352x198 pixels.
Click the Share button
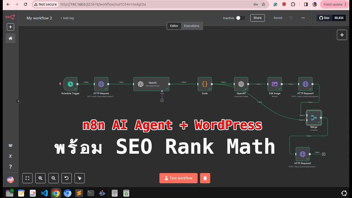click(258, 18)
